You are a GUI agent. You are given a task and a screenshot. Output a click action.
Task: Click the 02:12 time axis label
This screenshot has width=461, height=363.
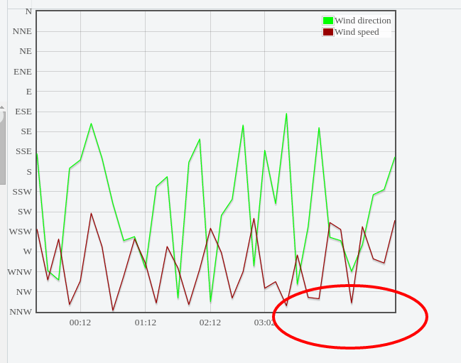(x=210, y=323)
